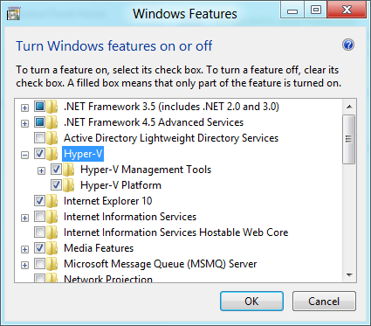
Task: Minimize the Windows Features window
Action: point(292,10)
